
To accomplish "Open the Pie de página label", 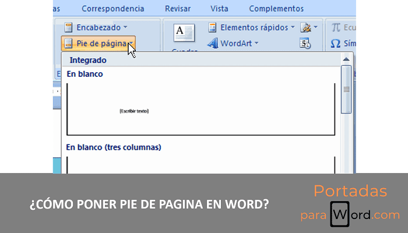I will coord(101,44).
